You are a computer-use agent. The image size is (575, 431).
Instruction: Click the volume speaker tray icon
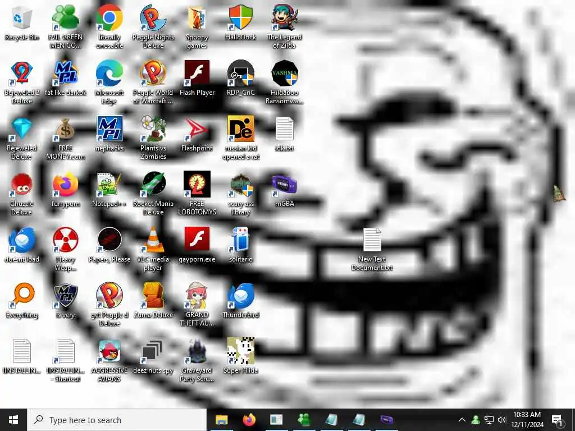[x=502, y=420]
